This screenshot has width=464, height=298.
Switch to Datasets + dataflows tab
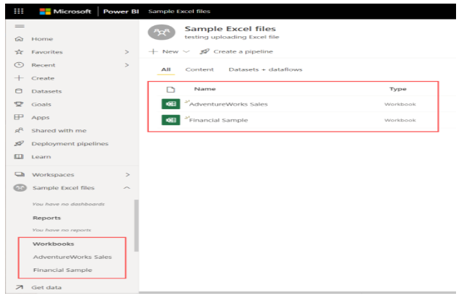click(265, 69)
